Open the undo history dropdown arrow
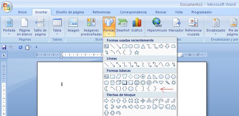 [15, 47]
